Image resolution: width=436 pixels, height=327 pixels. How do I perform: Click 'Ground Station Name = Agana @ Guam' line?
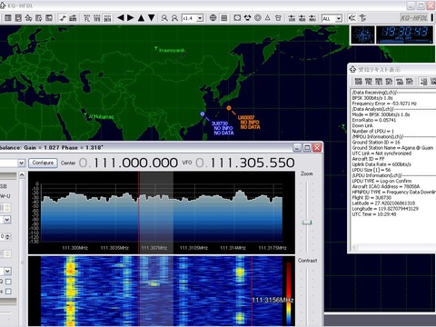tap(392, 148)
